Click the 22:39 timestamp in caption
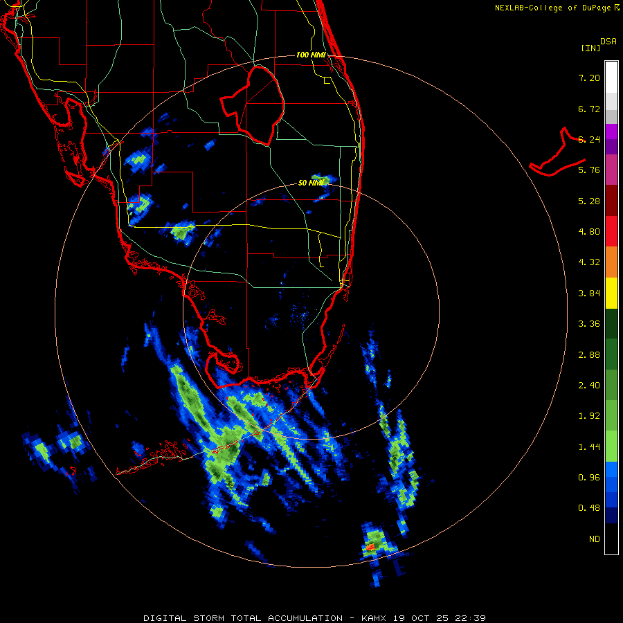Screen dimensions: 623x623 470,618
